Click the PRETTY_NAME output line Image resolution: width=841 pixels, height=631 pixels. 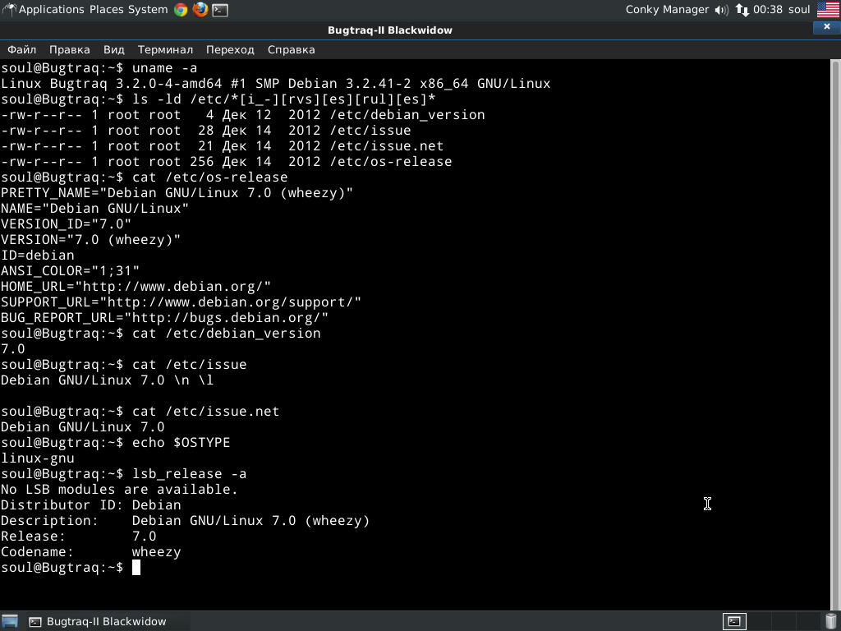pyautogui.click(x=177, y=192)
